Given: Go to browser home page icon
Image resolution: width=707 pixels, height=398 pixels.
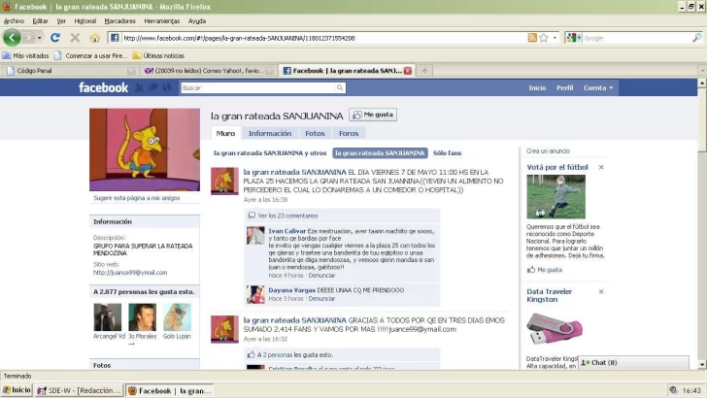Looking at the screenshot, I should coord(94,38).
